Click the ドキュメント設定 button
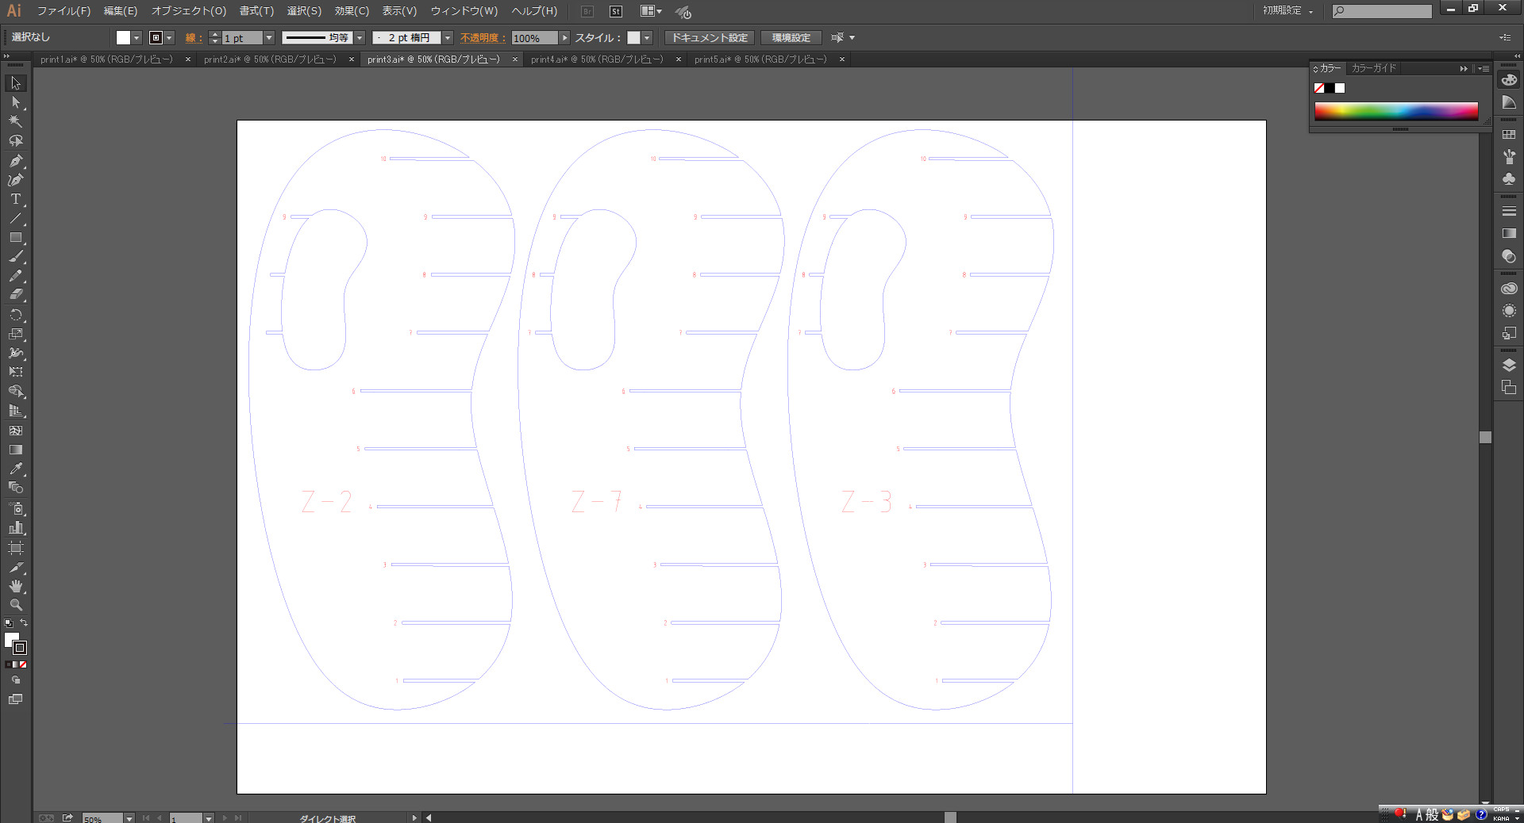1524x823 pixels. 710,38
